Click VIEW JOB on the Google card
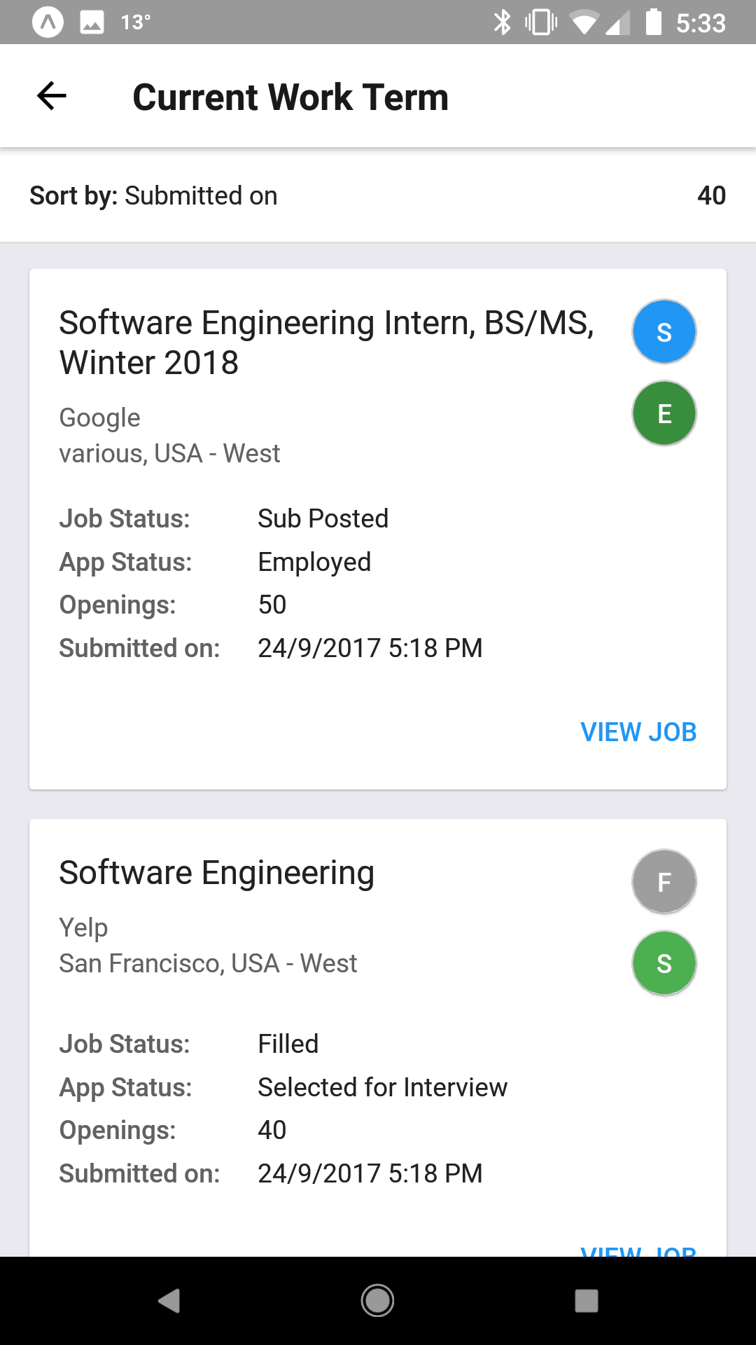The image size is (756, 1345). coord(638,732)
